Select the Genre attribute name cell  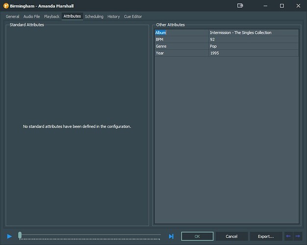coord(181,47)
